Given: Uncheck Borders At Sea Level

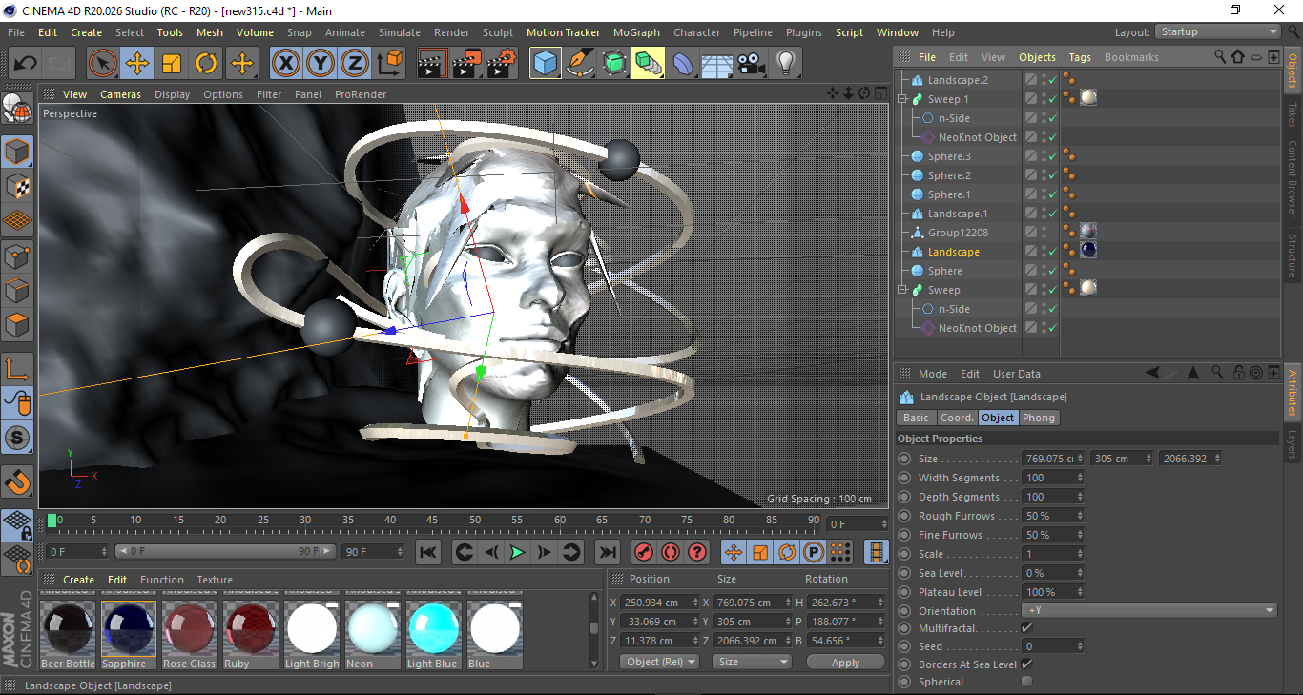Looking at the screenshot, I should 1026,664.
